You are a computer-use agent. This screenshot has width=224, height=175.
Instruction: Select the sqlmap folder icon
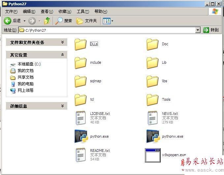click(x=80, y=81)
